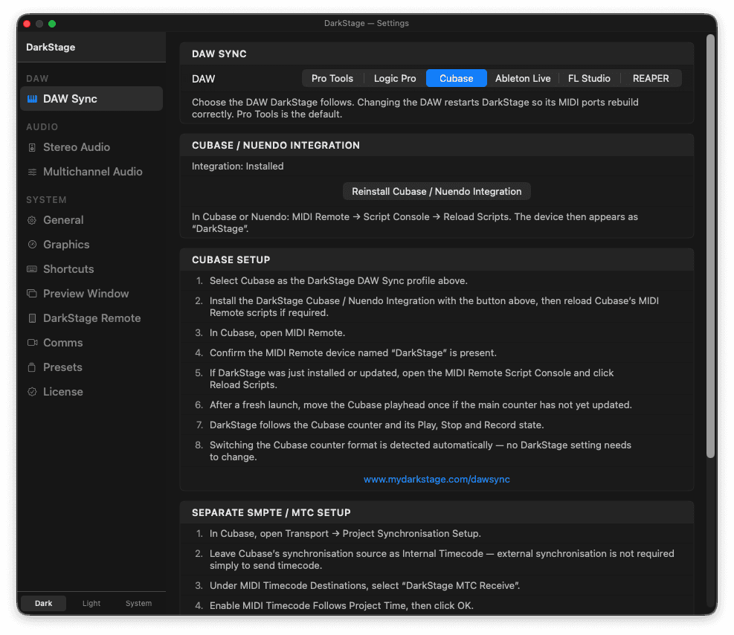Switch DAW to Ableton Live
This screenshot has height=635, width=734.
[523, 78]
